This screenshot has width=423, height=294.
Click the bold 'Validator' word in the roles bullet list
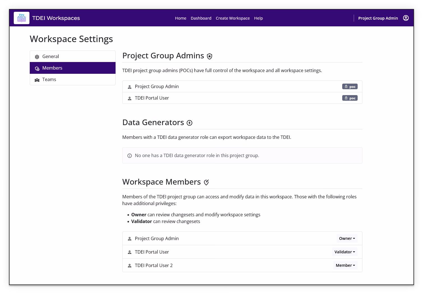pyautogui.click(x=142, y=221)
